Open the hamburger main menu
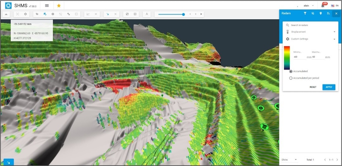Screen dimensions: 342x166 pyautogui.click(x=47, y=6)
